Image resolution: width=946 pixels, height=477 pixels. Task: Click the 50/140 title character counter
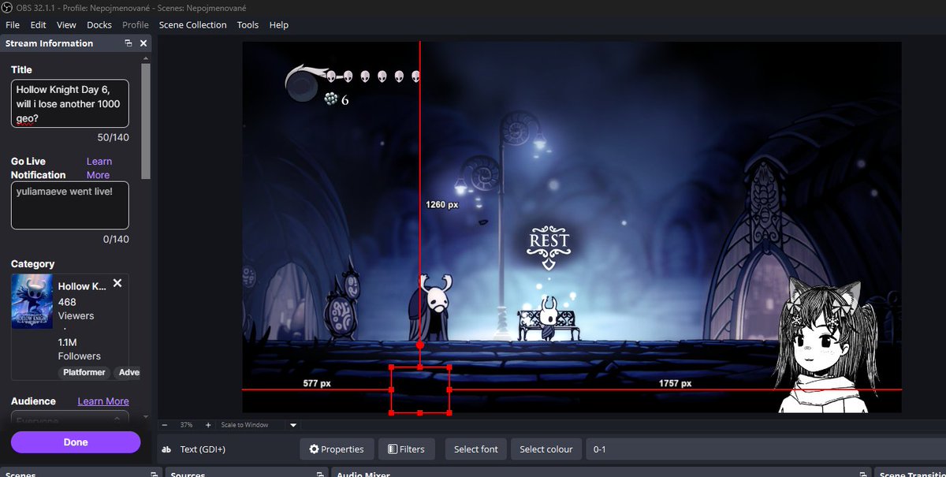click(113, 137)
